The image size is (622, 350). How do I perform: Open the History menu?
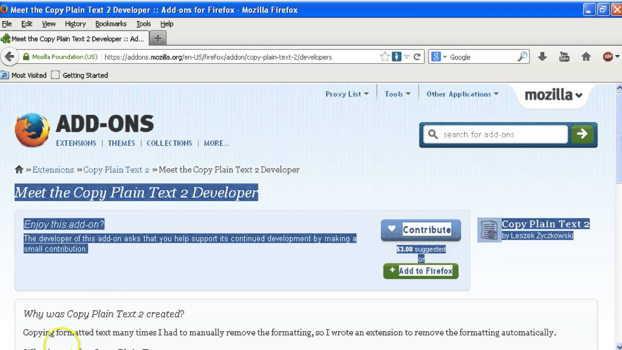click(75, 23)
